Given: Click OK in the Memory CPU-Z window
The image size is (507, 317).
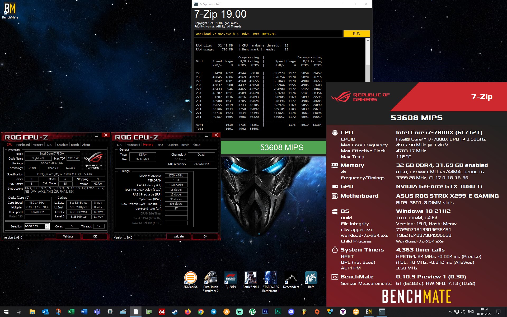Looking at the screenshot, I should (x=205, y=236).
